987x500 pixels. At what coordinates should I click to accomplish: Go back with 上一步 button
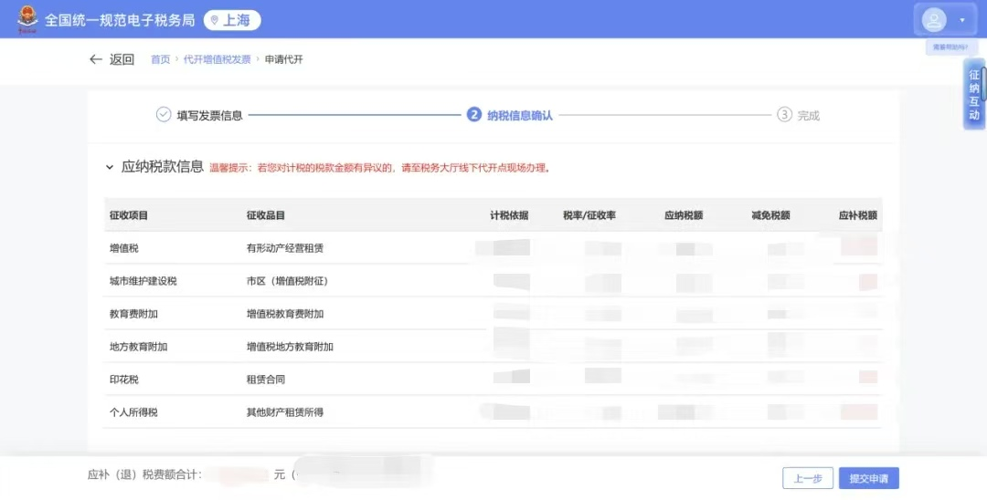coord(808,478)
